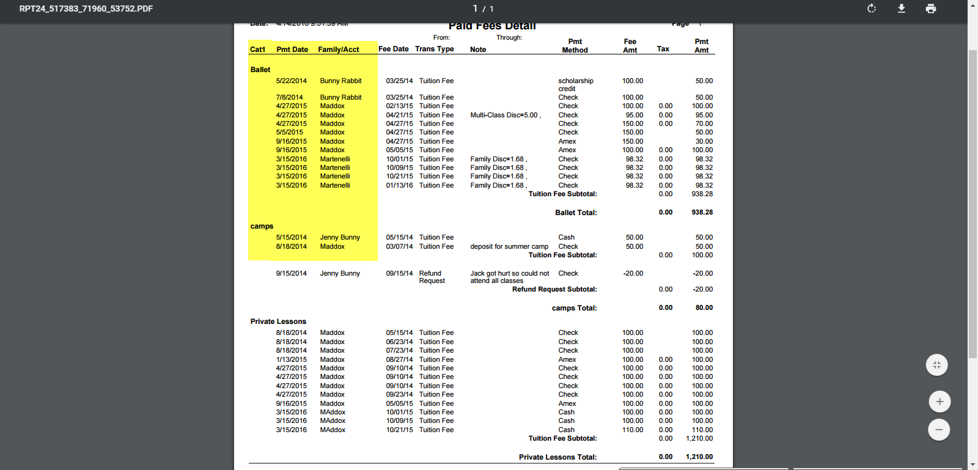Zoom out with the minus button
The height and width of the screenshot is (470, 978).
coord(939,430)
